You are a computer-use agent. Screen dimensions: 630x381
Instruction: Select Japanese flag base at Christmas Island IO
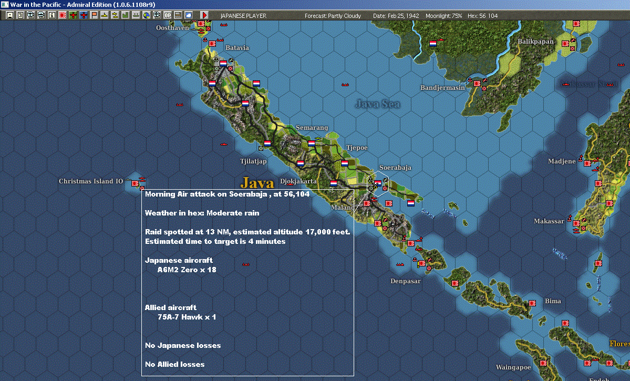(135, 183)
